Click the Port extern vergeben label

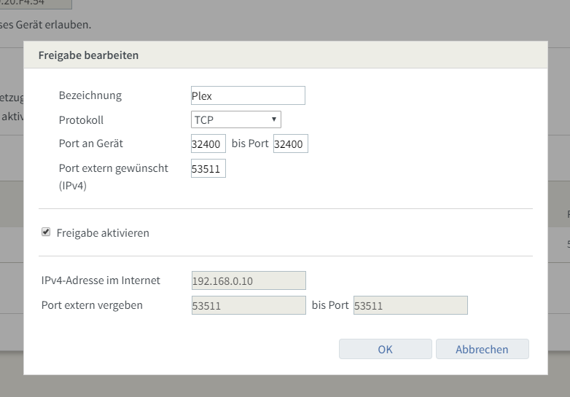pyautogui.click(x=92, y=305)
